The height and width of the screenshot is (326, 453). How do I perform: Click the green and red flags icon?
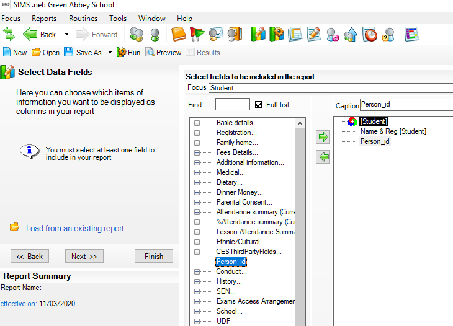click(x=197, y=35)
